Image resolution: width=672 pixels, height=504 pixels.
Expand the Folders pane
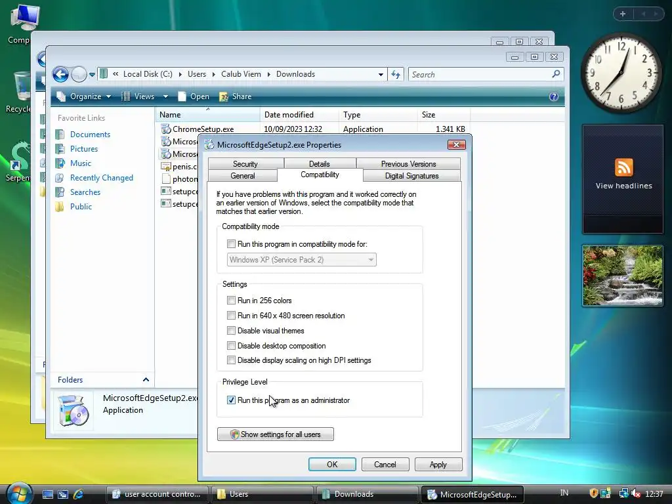tap(146, 380)
